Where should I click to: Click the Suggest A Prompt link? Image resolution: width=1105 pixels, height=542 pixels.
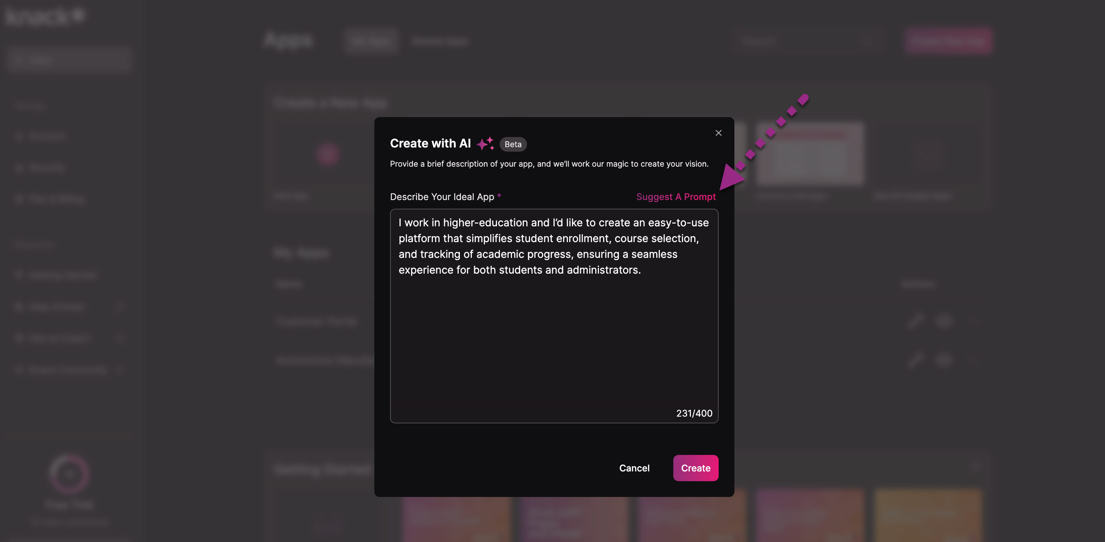point(676,197)
